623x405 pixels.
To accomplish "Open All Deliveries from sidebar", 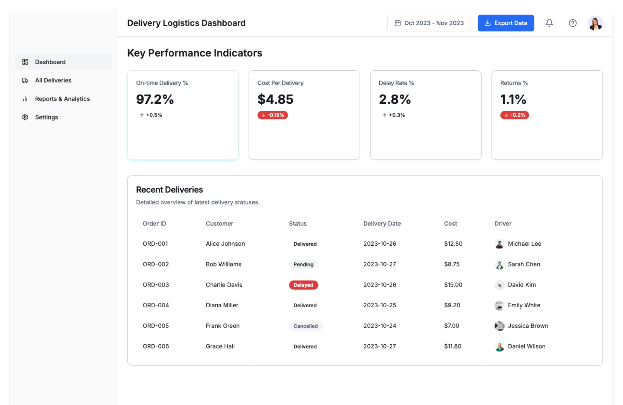I will tap(53, 80).
